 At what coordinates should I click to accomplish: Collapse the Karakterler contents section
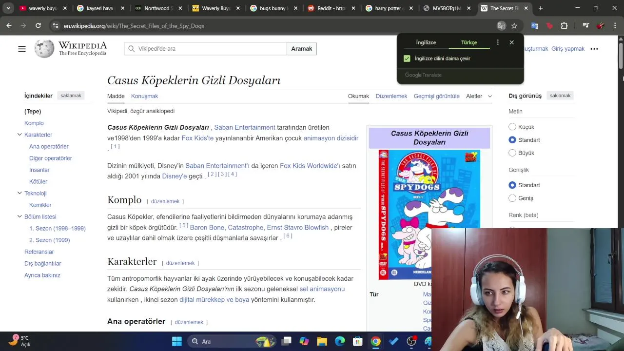coord(19,135)
